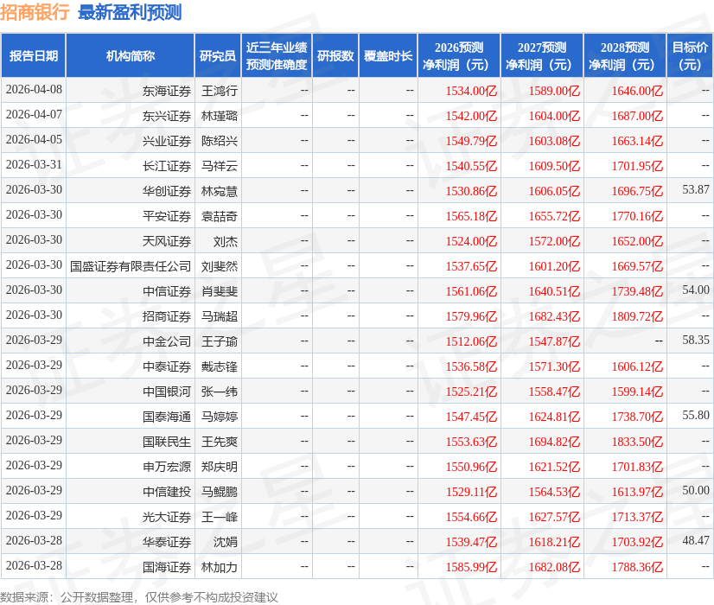Select analyst 王鸿行 in the first row
Viewport: 714px width, 605px height.
tap(215, 90)
